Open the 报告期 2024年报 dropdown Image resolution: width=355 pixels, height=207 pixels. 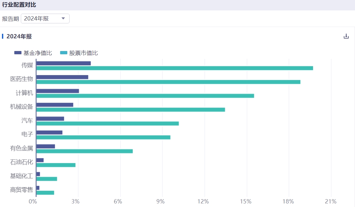[x=45, y=19]
